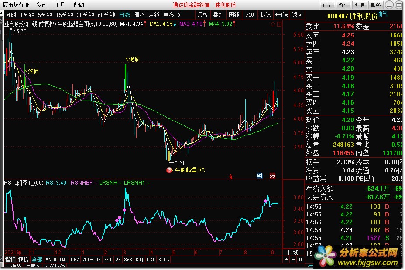Open the 交易 trading button
This screenshot has height=270, width=405.
click(x=360, y=5)
